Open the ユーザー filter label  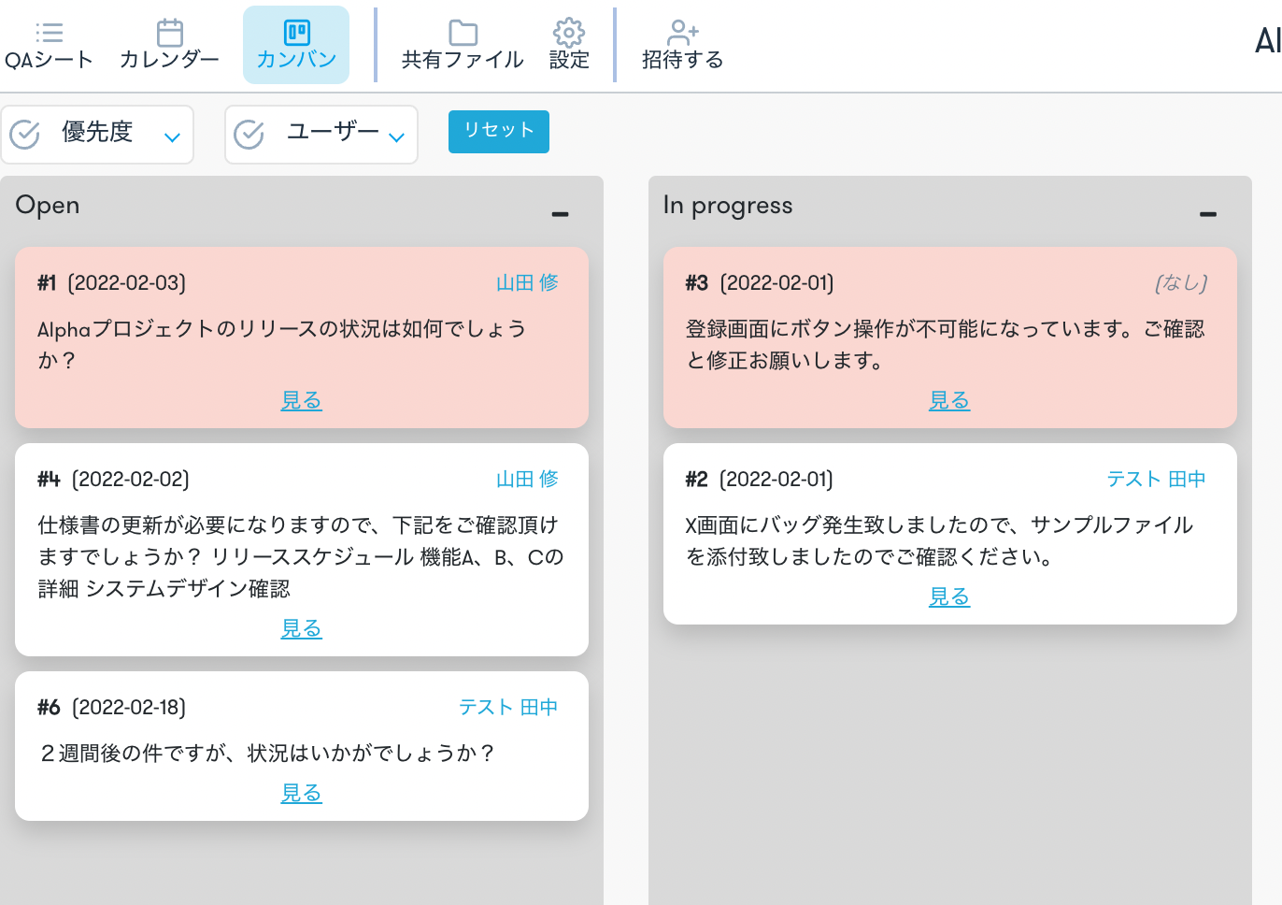(x=333, y=131)
